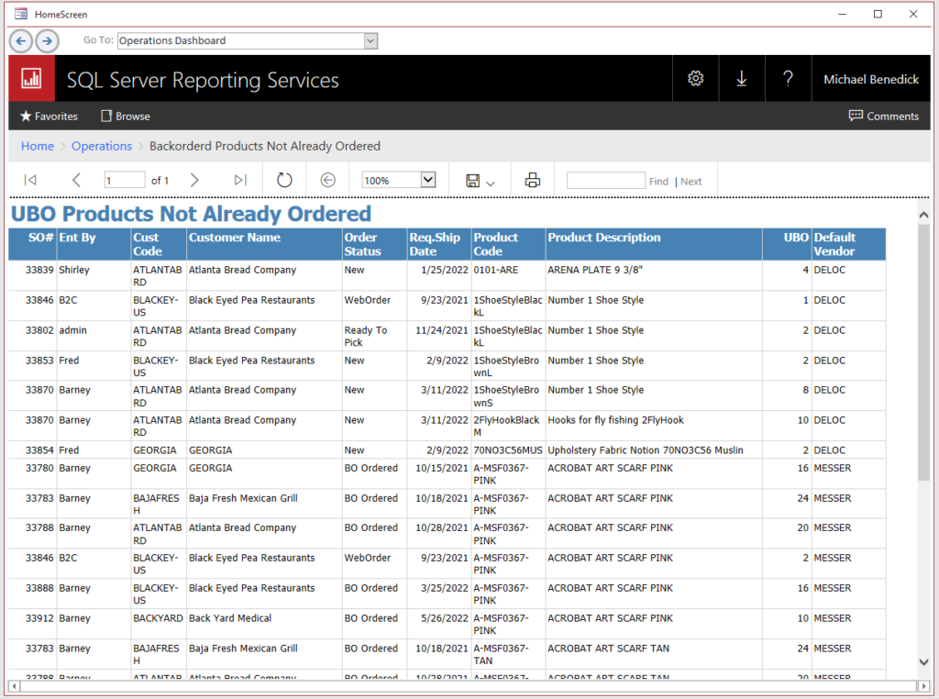Screen dimensions: 939x699
Task: Click the red SSRS chart logo
Action: pyautogui.click(x=32, y=79)
